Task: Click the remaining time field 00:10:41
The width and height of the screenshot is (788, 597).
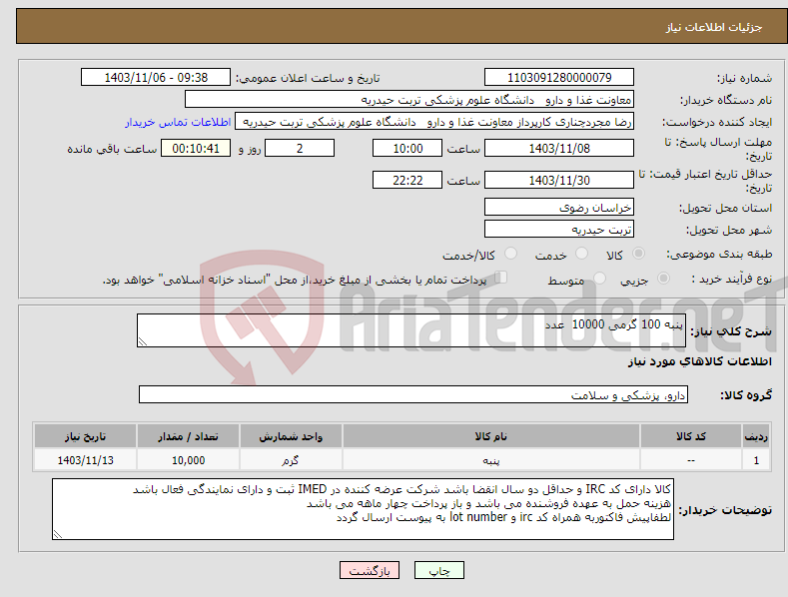Action: pyautogui.click(x=196, y=148)
